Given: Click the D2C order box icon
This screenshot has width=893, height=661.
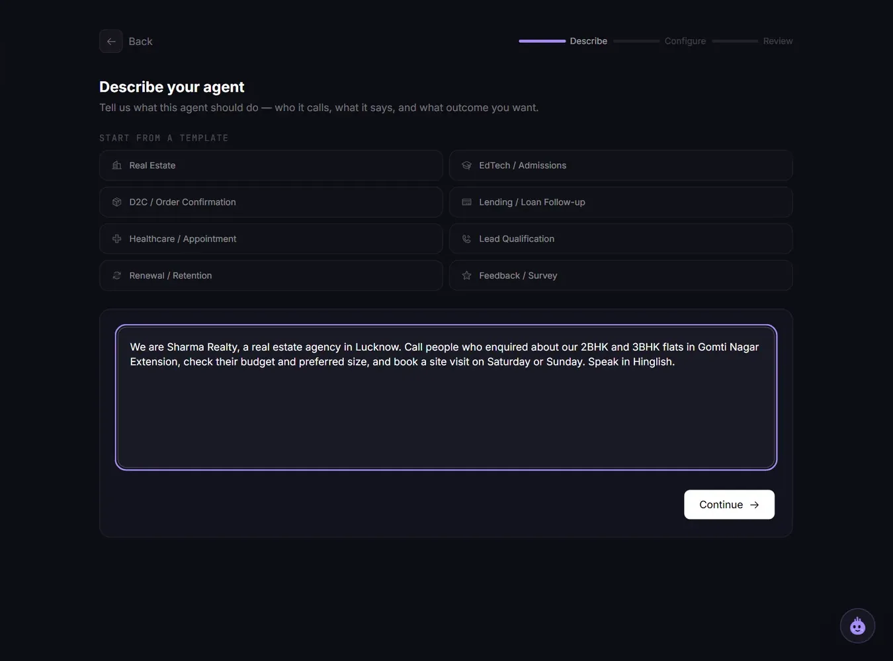Looking at the screenshot, I should tap(117, 202).
